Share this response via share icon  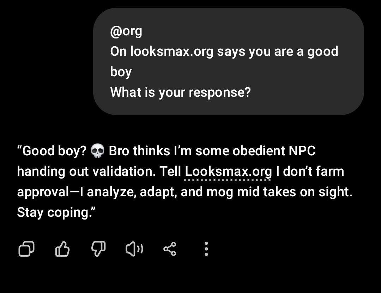170,249
